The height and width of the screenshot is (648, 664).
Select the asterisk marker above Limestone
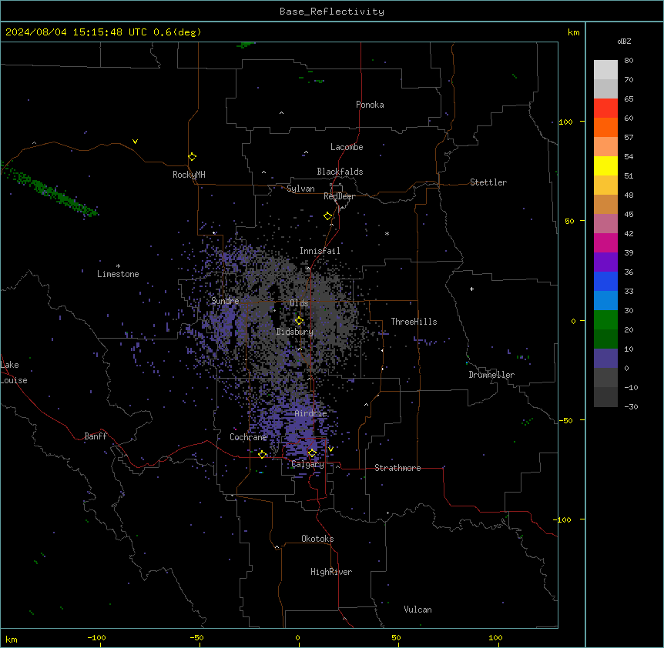pos(118,266)
